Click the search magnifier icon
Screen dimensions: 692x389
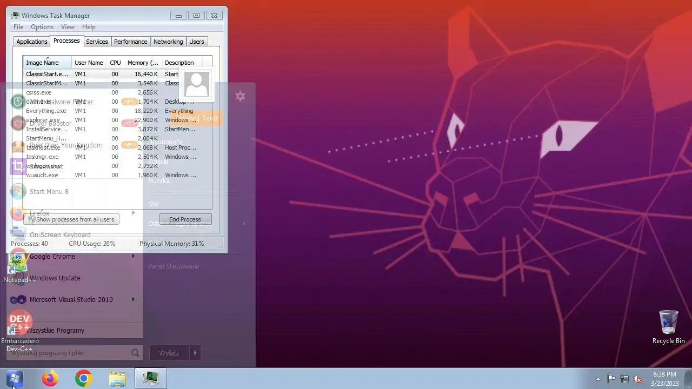(x=135, y=353)
